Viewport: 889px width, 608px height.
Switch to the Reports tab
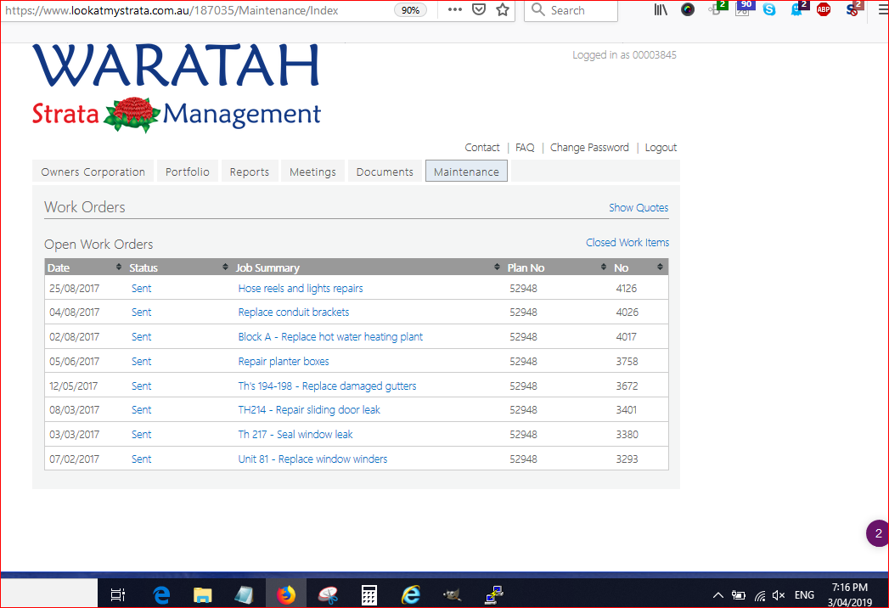click(x=250, y=172)
